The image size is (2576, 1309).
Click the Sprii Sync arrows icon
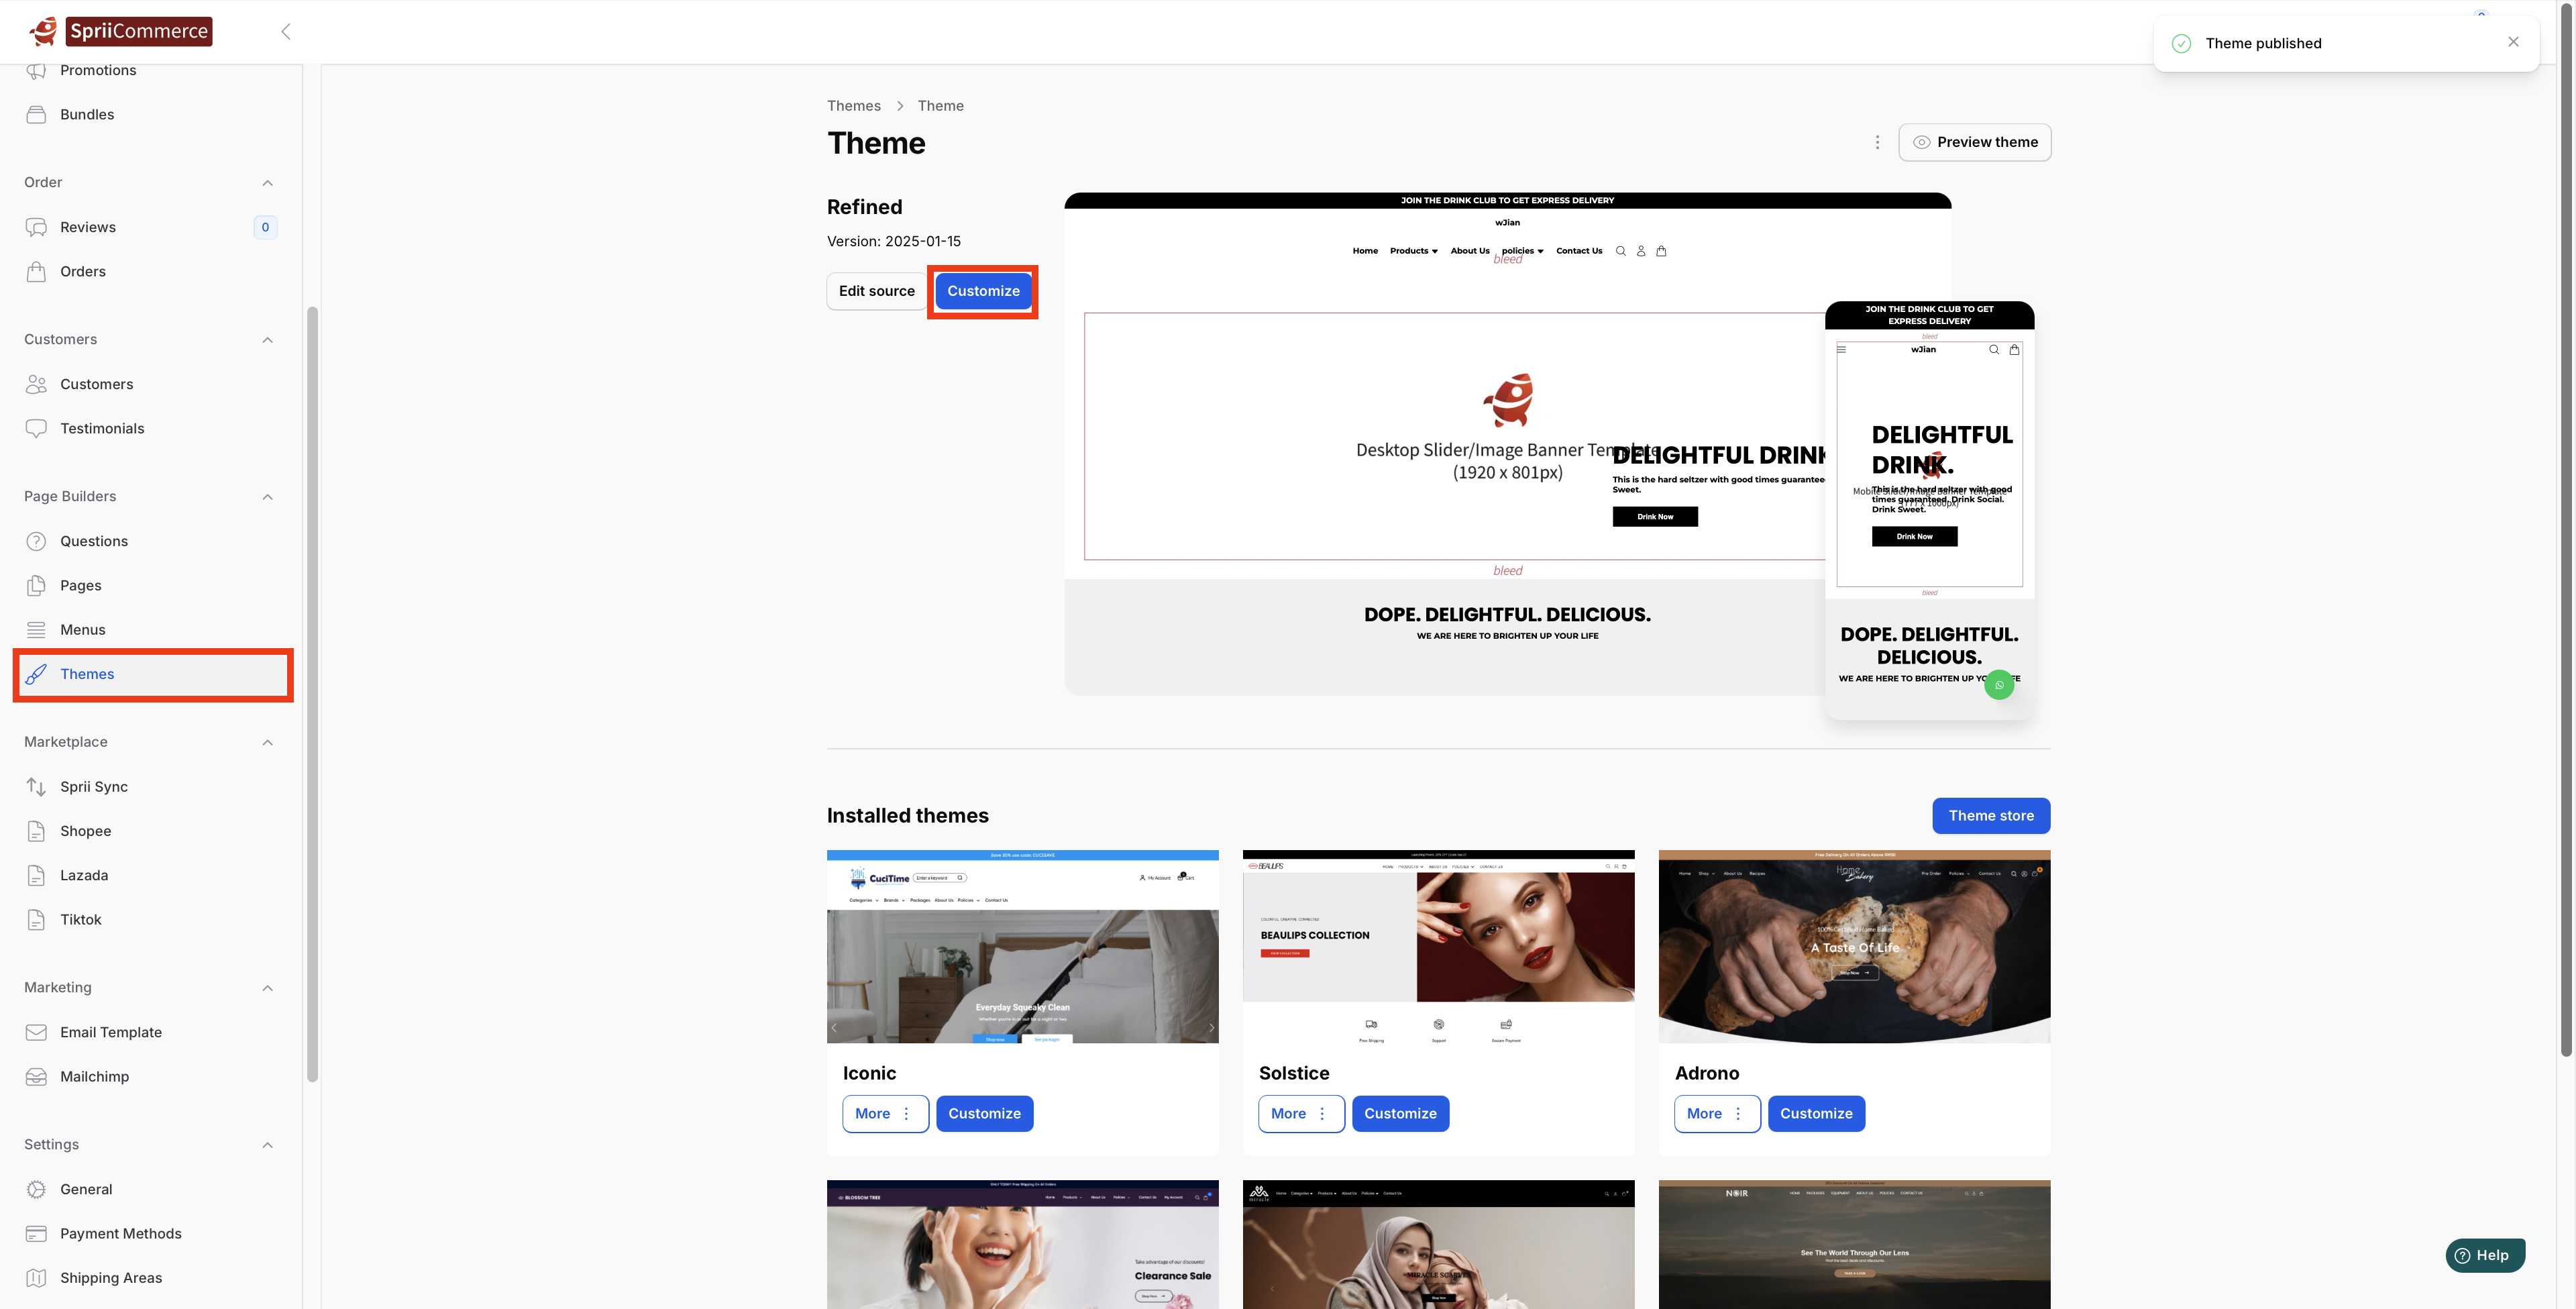(36, 787)
